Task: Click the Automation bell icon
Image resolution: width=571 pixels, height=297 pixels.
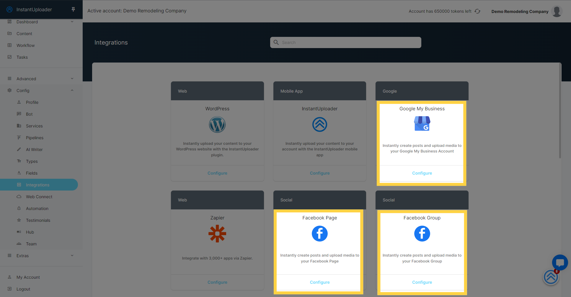Action: coord(19,208)
